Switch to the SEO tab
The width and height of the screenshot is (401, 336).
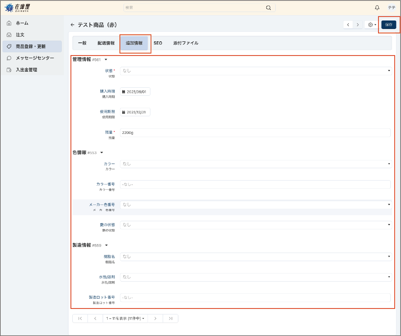point(158,43)
